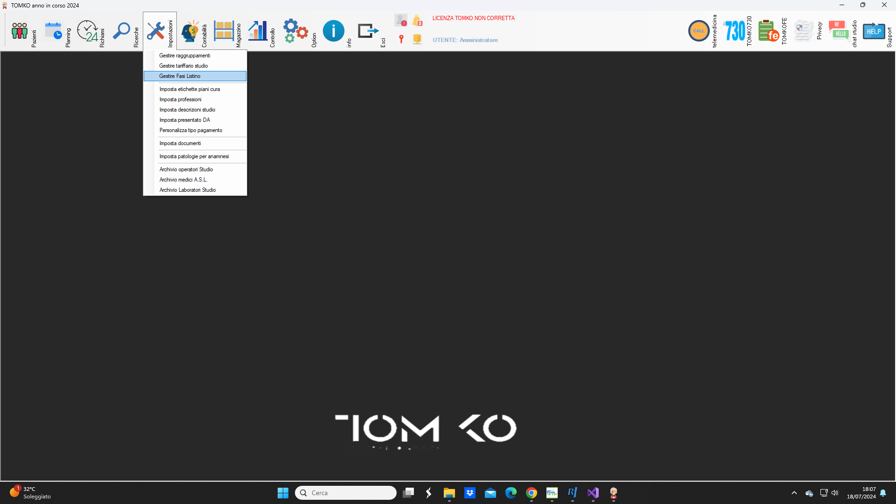Open the Pazienti section icon
Image resolution: width=896 pixels, height=504 pixels.
point(20,31)
